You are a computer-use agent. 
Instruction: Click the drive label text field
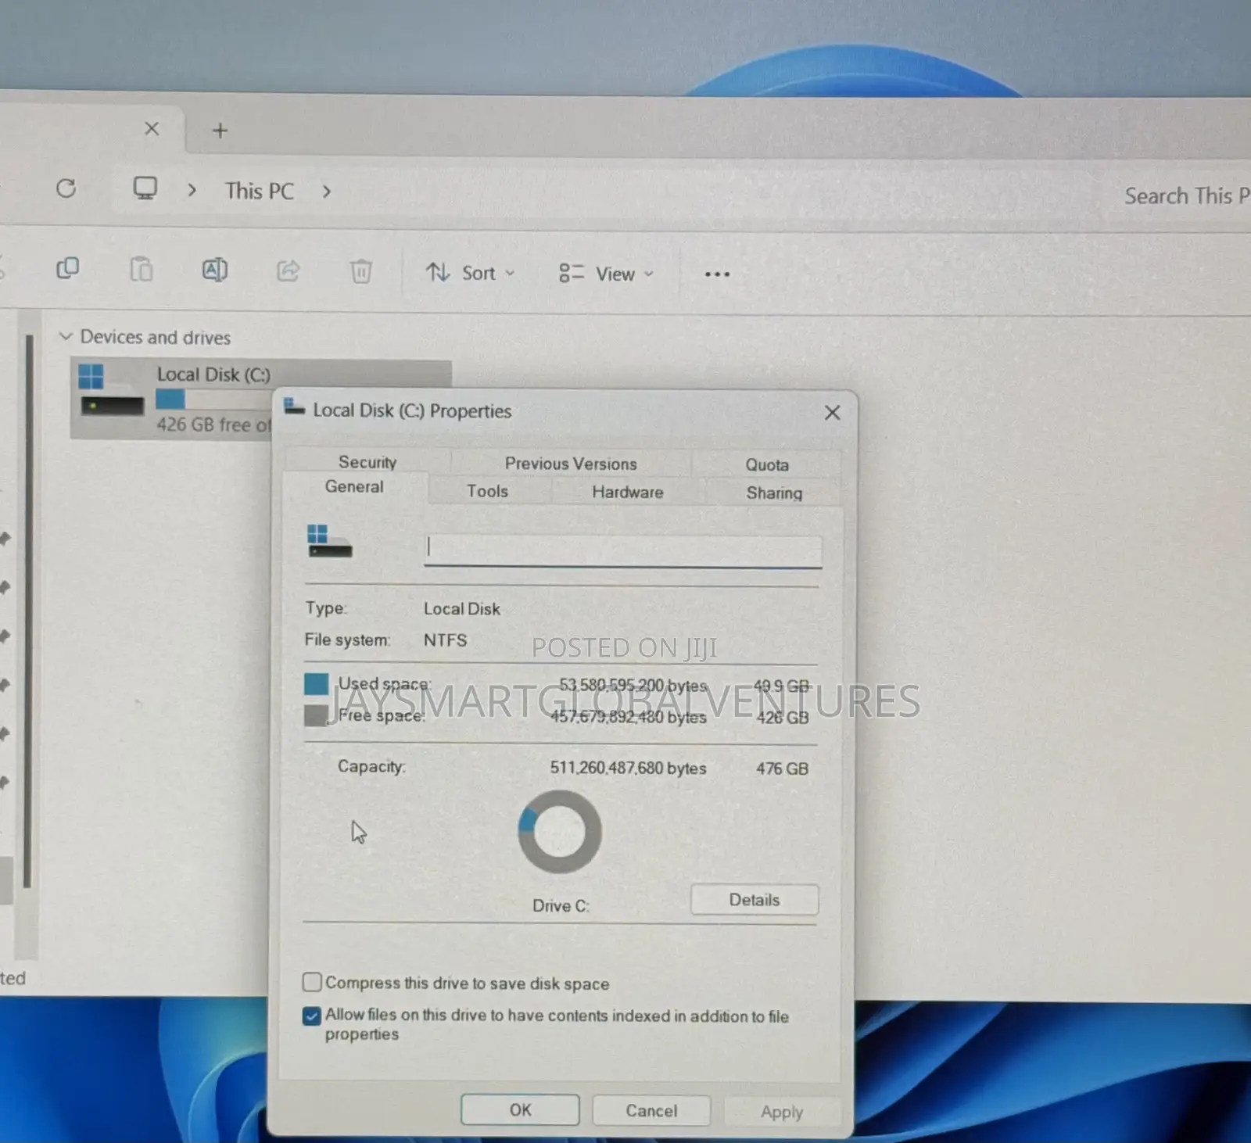click(622, 550)
